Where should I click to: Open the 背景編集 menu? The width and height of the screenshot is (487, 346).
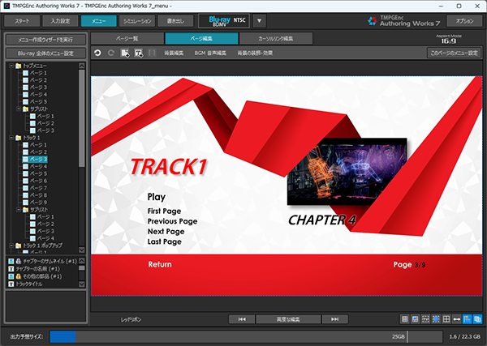click(x=174, y=53)
